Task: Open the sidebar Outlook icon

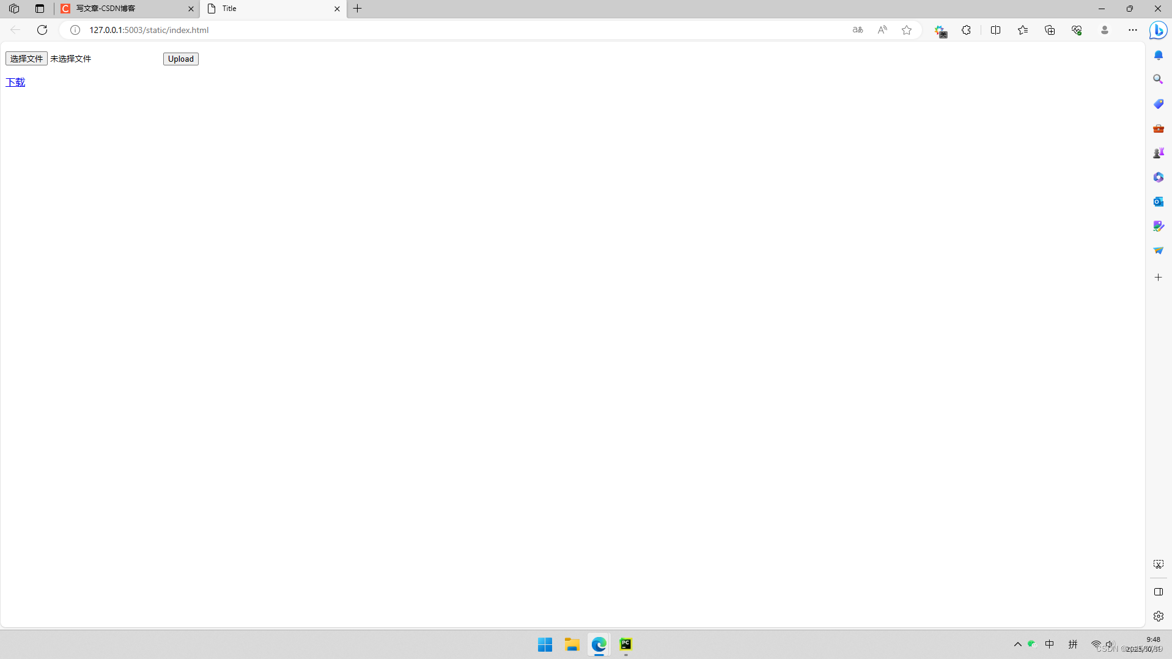Action: point(1159,202)
